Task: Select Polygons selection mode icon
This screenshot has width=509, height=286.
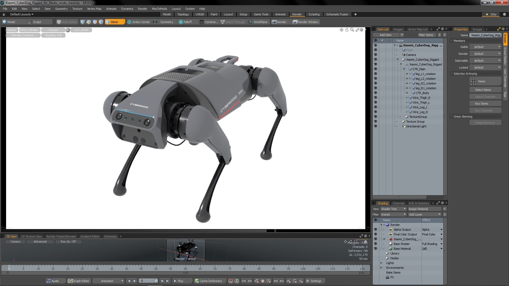Action: 95,22
